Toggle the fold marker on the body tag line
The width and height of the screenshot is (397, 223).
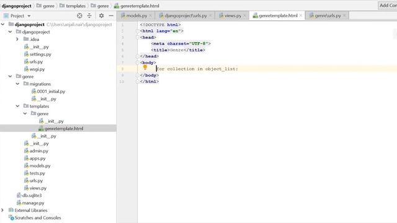coord(138,63)
